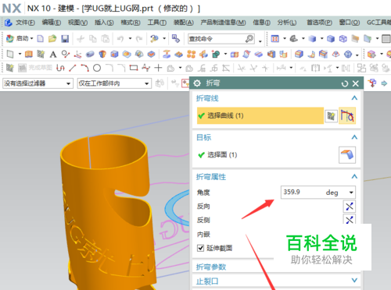Screen dimensions: 391x290
Task: Click the 反向 reverse direction button
Action: [350, 207]
